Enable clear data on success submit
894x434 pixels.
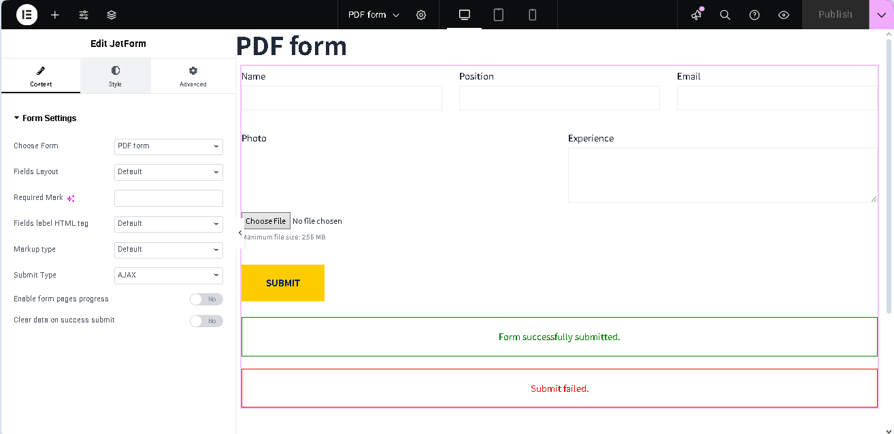[x=206, y=320]
